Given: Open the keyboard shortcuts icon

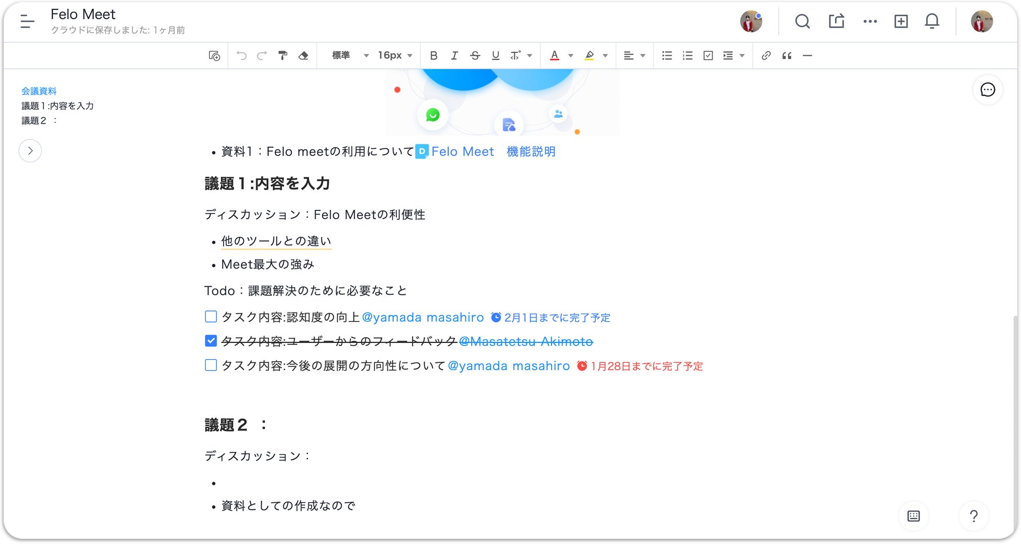Looking at the screenshot, I should (914, 516).
